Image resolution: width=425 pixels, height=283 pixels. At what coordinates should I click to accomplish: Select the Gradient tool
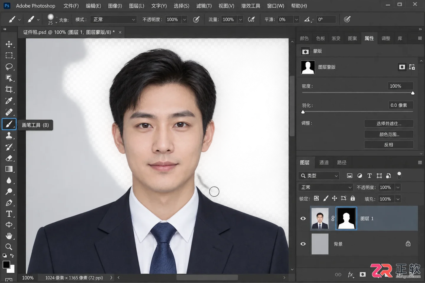pyautogui.click(x=9, y=169)
